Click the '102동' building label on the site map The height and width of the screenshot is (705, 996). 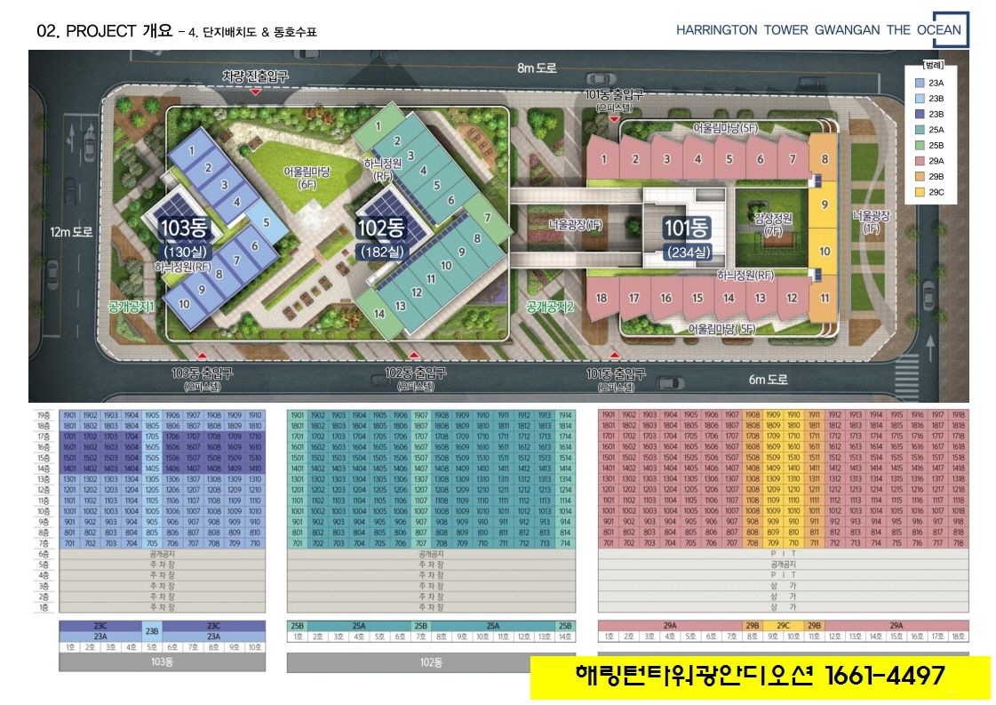tap(381, 228)
